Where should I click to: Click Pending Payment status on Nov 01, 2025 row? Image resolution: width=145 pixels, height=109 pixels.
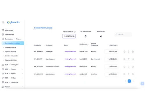click(x=70, y=59)
